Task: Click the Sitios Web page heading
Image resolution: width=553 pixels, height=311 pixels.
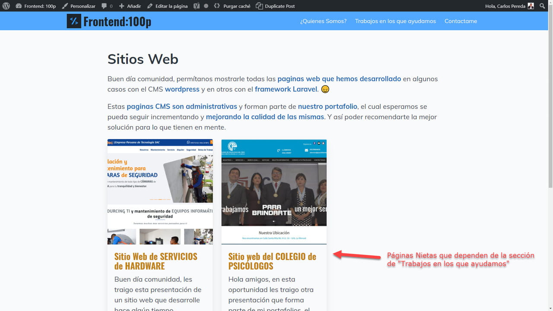Action: (143, 59)
